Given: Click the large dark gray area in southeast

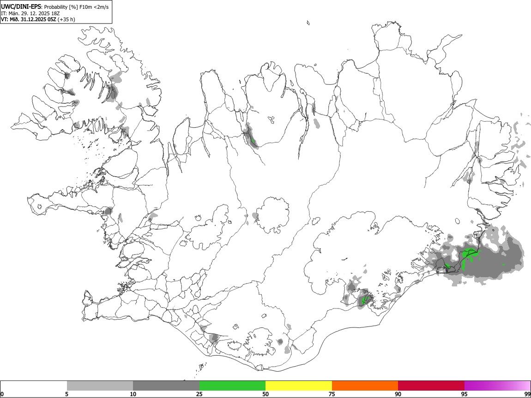Looking at the screenshot, I should (x=491, y=262).
